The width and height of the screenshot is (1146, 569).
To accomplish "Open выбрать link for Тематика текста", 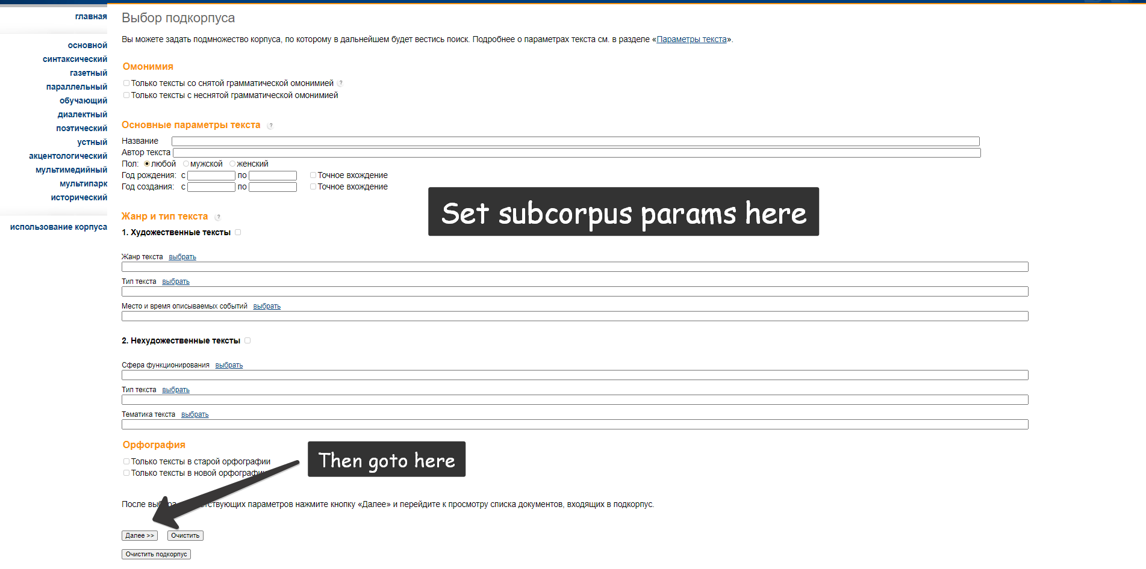I will [x=195, y=414].
